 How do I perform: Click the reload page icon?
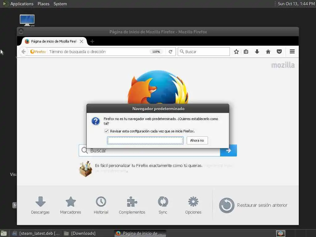coord(170,52)
